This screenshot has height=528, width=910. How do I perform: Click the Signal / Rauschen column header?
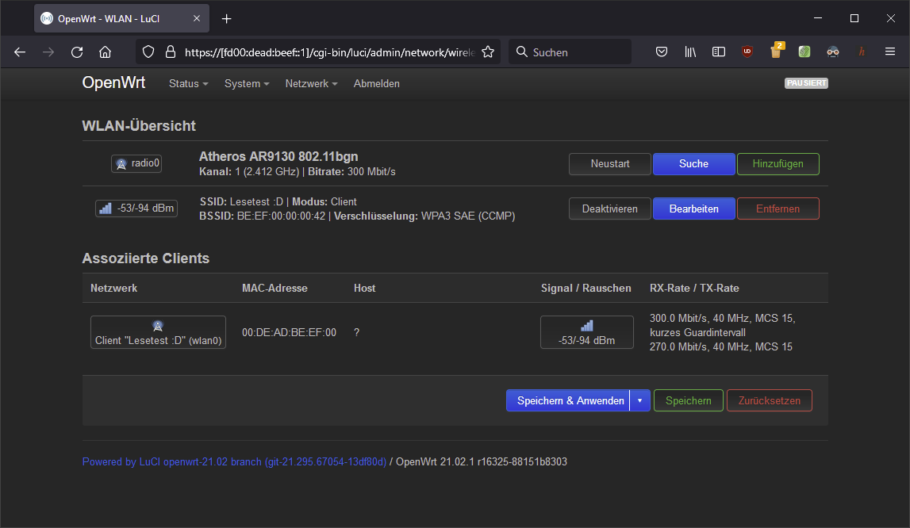pyautogui.click(x=586, y=289)
